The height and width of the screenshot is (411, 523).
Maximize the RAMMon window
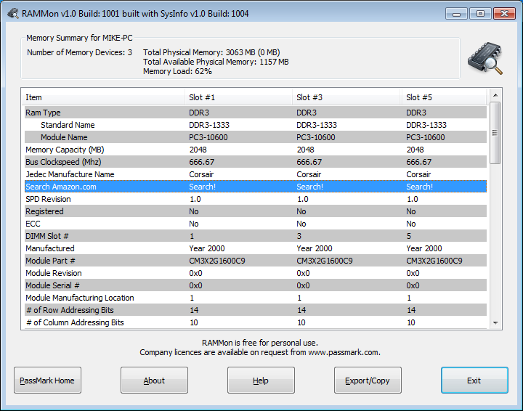point(480,12)
